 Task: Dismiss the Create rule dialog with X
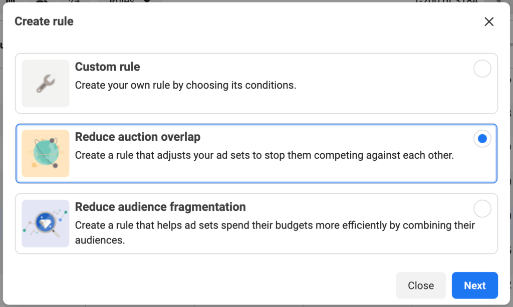point(489,22)
